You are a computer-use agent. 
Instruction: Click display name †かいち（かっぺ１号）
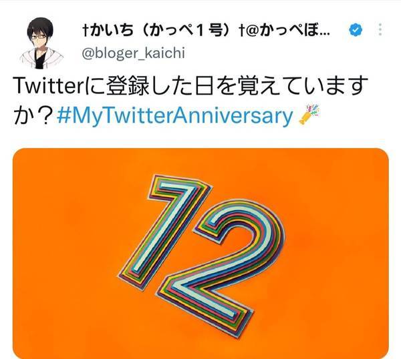click(x=160, y=30)
